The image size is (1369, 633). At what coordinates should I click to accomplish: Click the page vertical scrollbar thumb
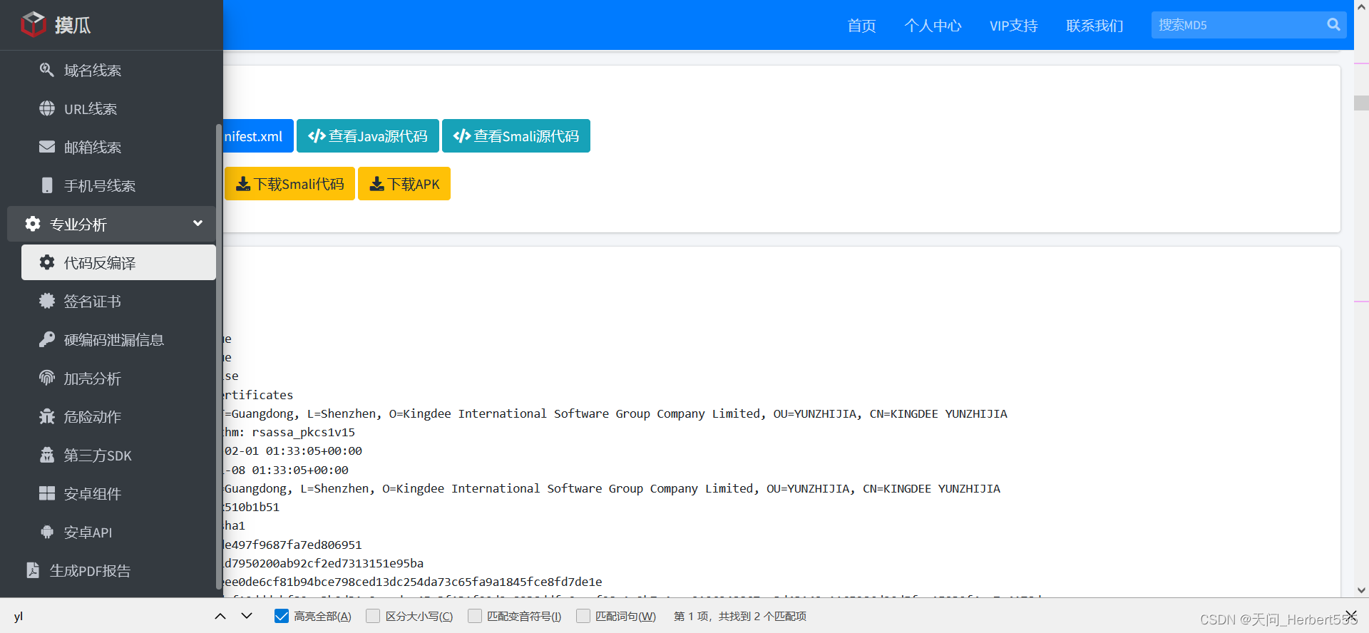(1361, 103)
